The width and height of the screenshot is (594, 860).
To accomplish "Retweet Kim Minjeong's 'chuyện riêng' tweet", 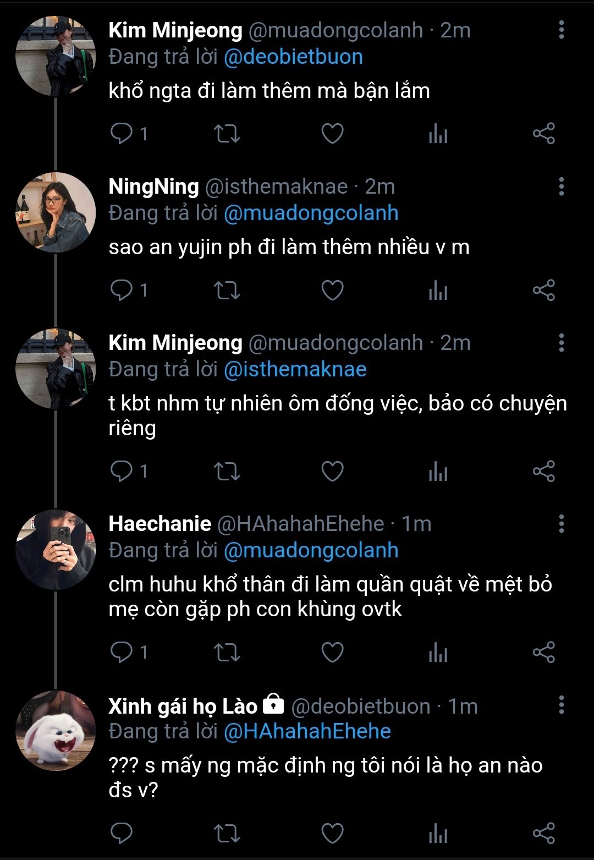I will coord(227,471).
